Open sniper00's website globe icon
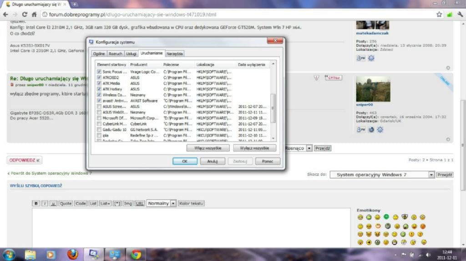 371,130
